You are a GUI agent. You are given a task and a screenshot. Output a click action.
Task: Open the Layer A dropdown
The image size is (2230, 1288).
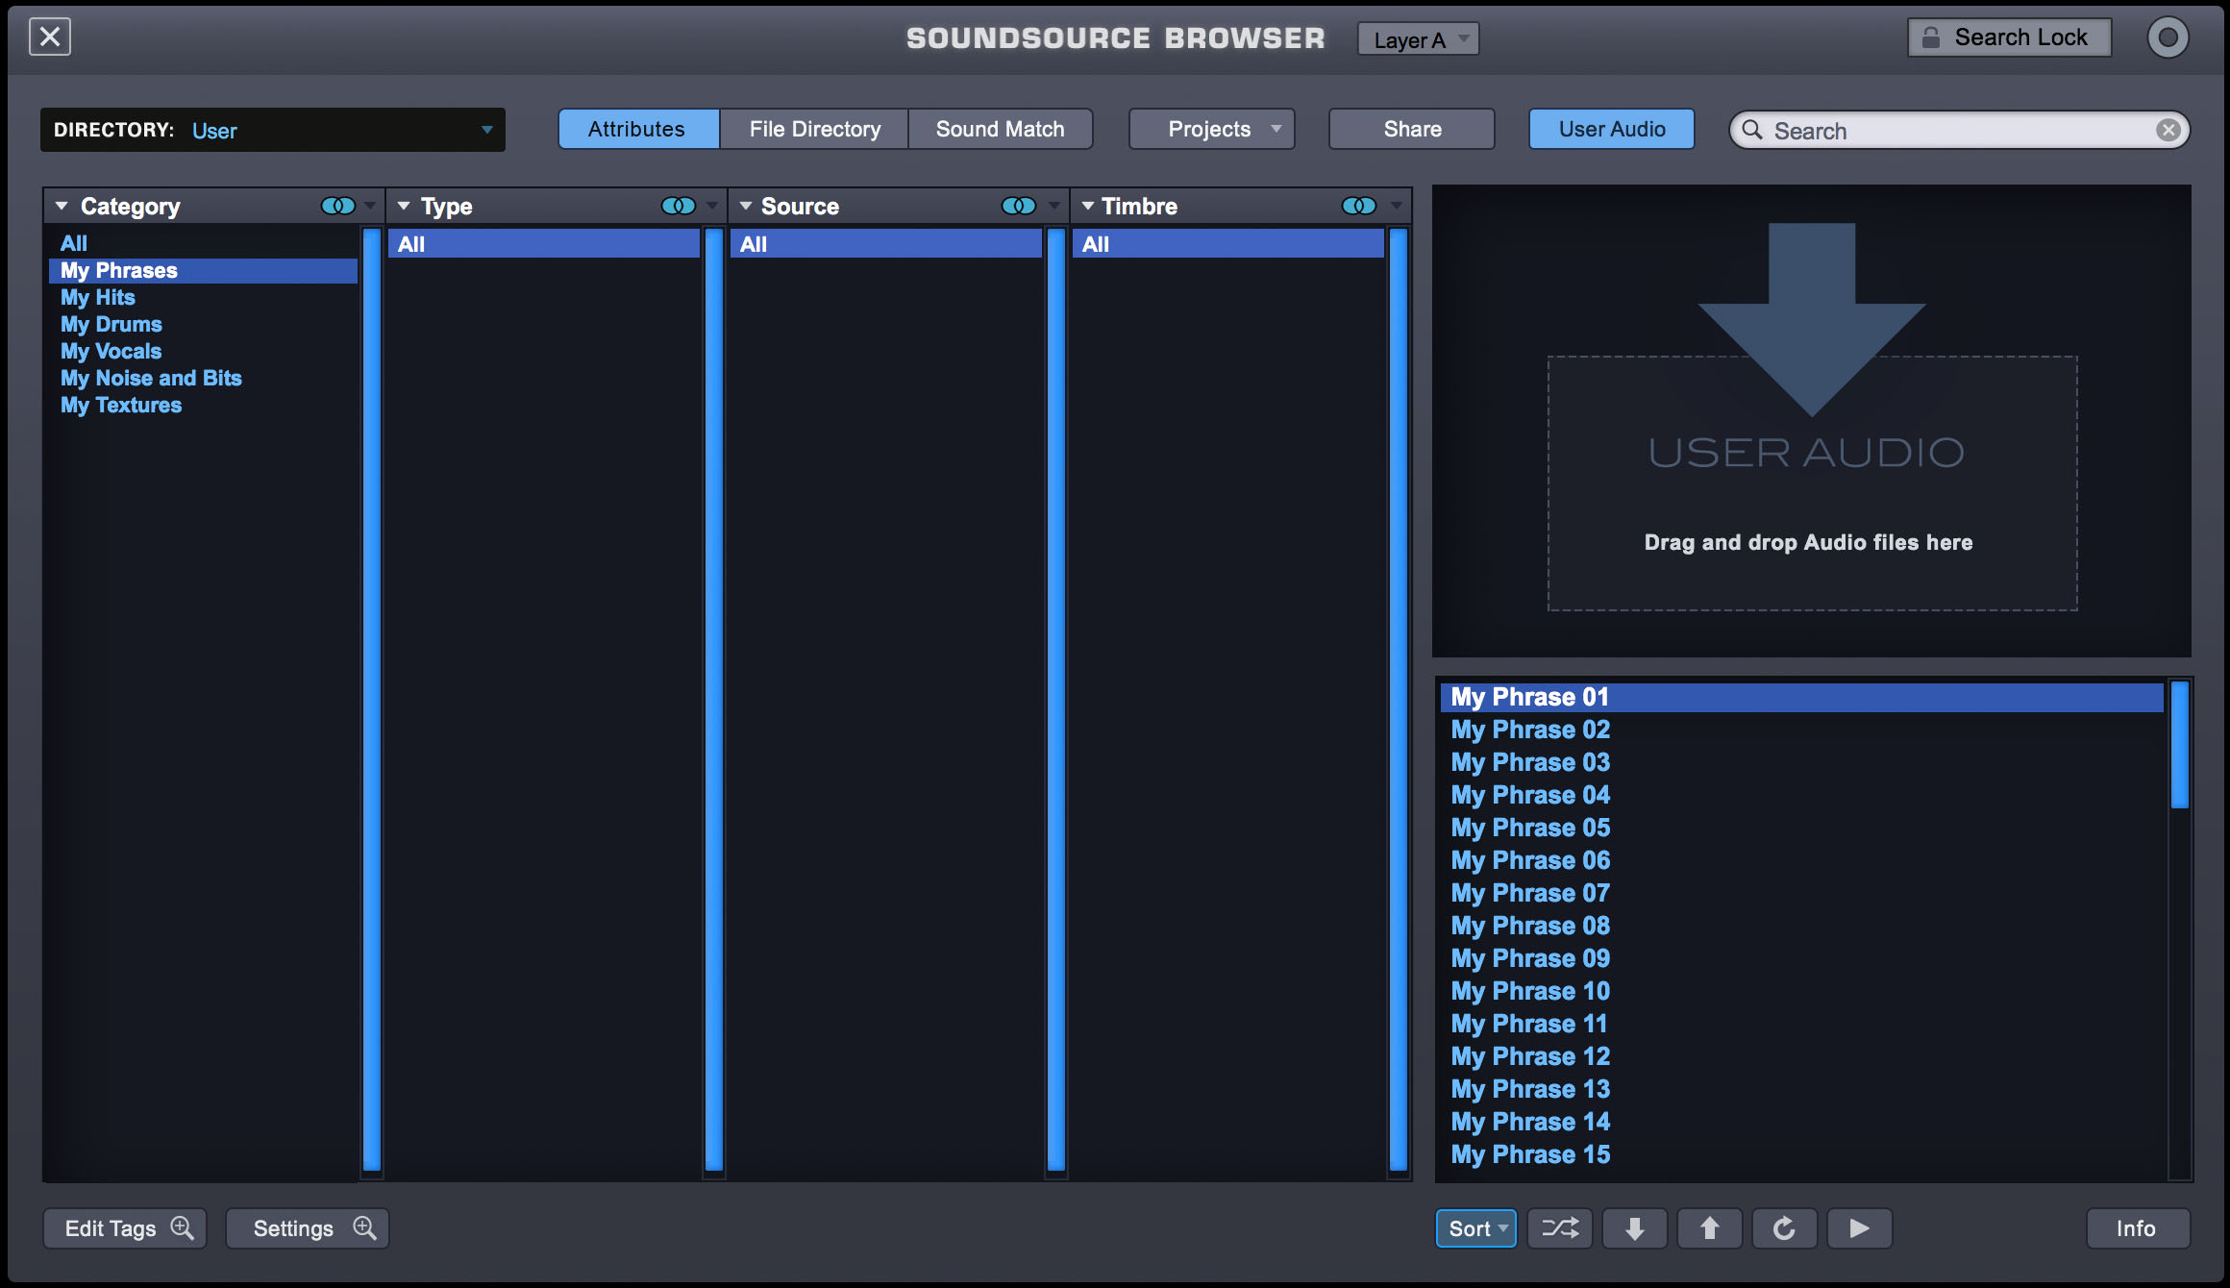1418,39
